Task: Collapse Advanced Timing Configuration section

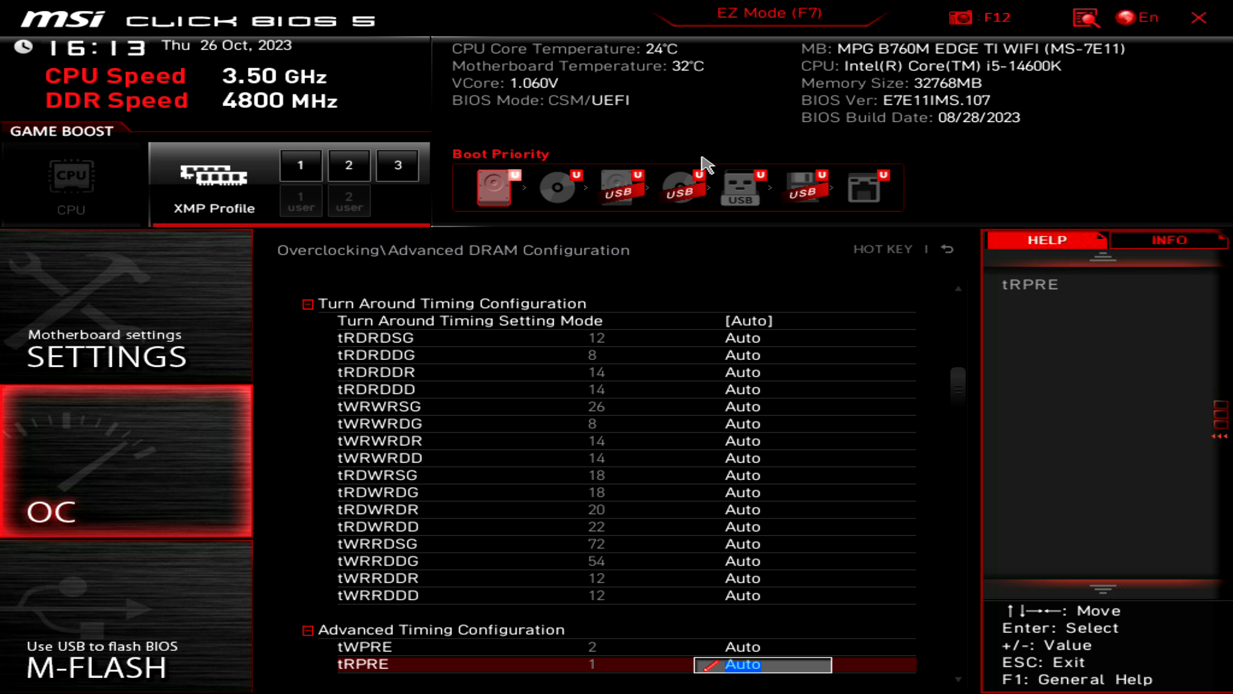Action: [x=308, y=630]
